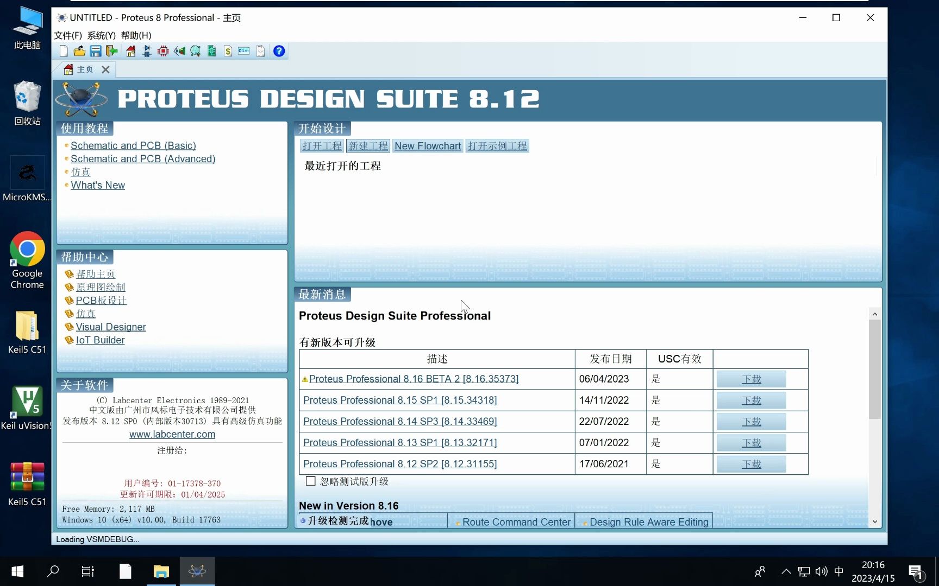The width and height of the screenshot is (939, 586).
Task: Download the 8.14 SP3 release
Action: coord(752,422)
